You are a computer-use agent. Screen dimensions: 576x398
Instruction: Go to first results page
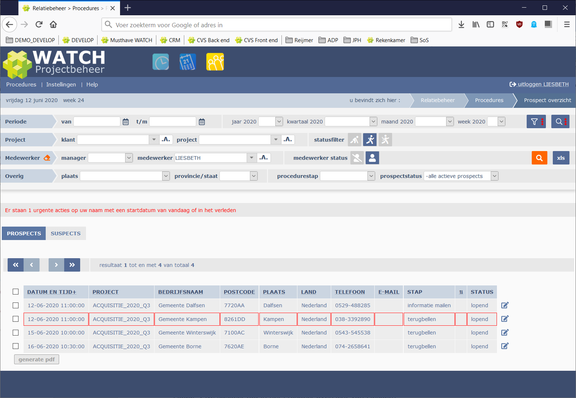[x=16, y=265]
